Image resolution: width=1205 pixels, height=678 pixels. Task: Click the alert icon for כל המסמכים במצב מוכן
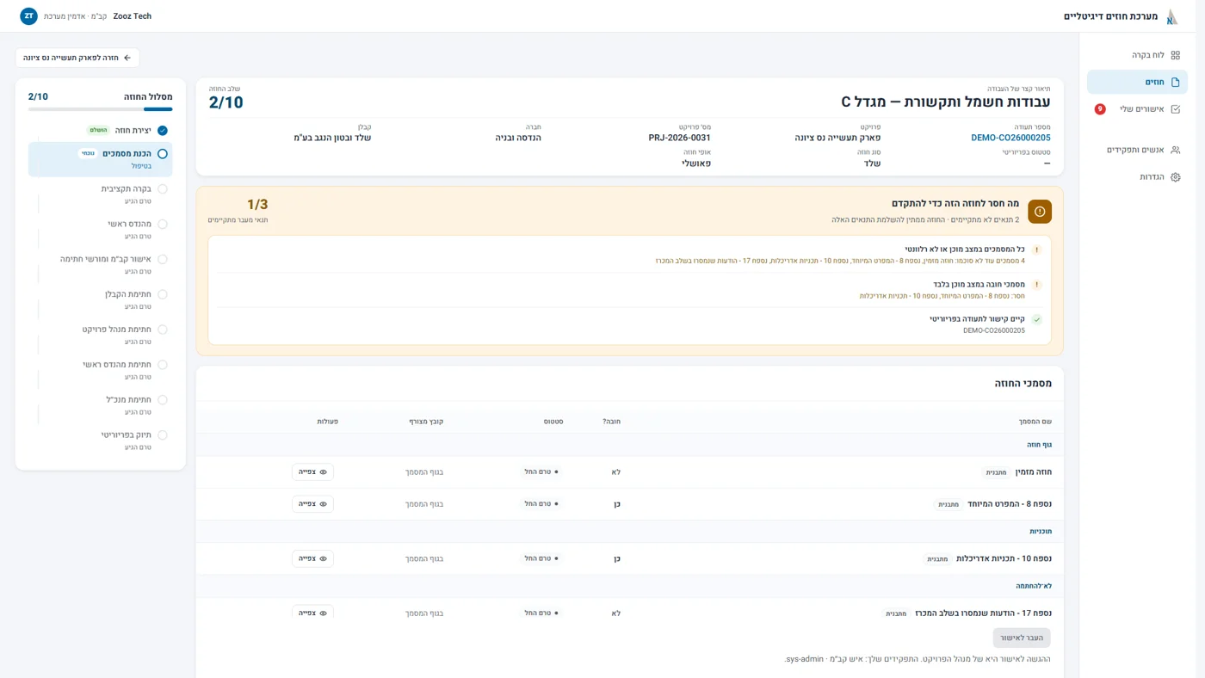[x=1037, y=250]
